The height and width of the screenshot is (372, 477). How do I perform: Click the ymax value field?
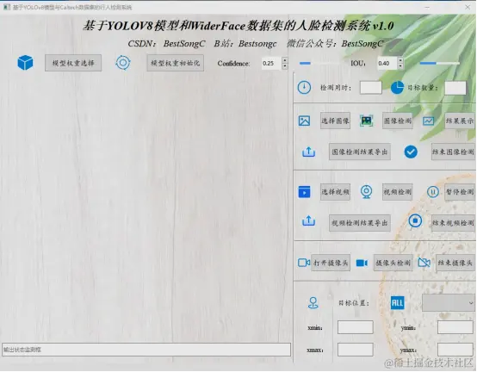click(455, 350)
